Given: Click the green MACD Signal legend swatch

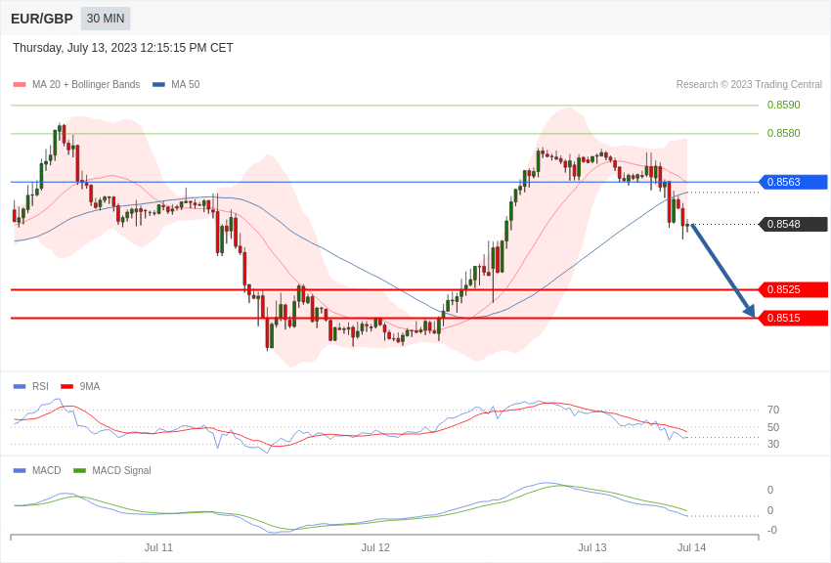Looking at the screenshot, I should (79, 470).
